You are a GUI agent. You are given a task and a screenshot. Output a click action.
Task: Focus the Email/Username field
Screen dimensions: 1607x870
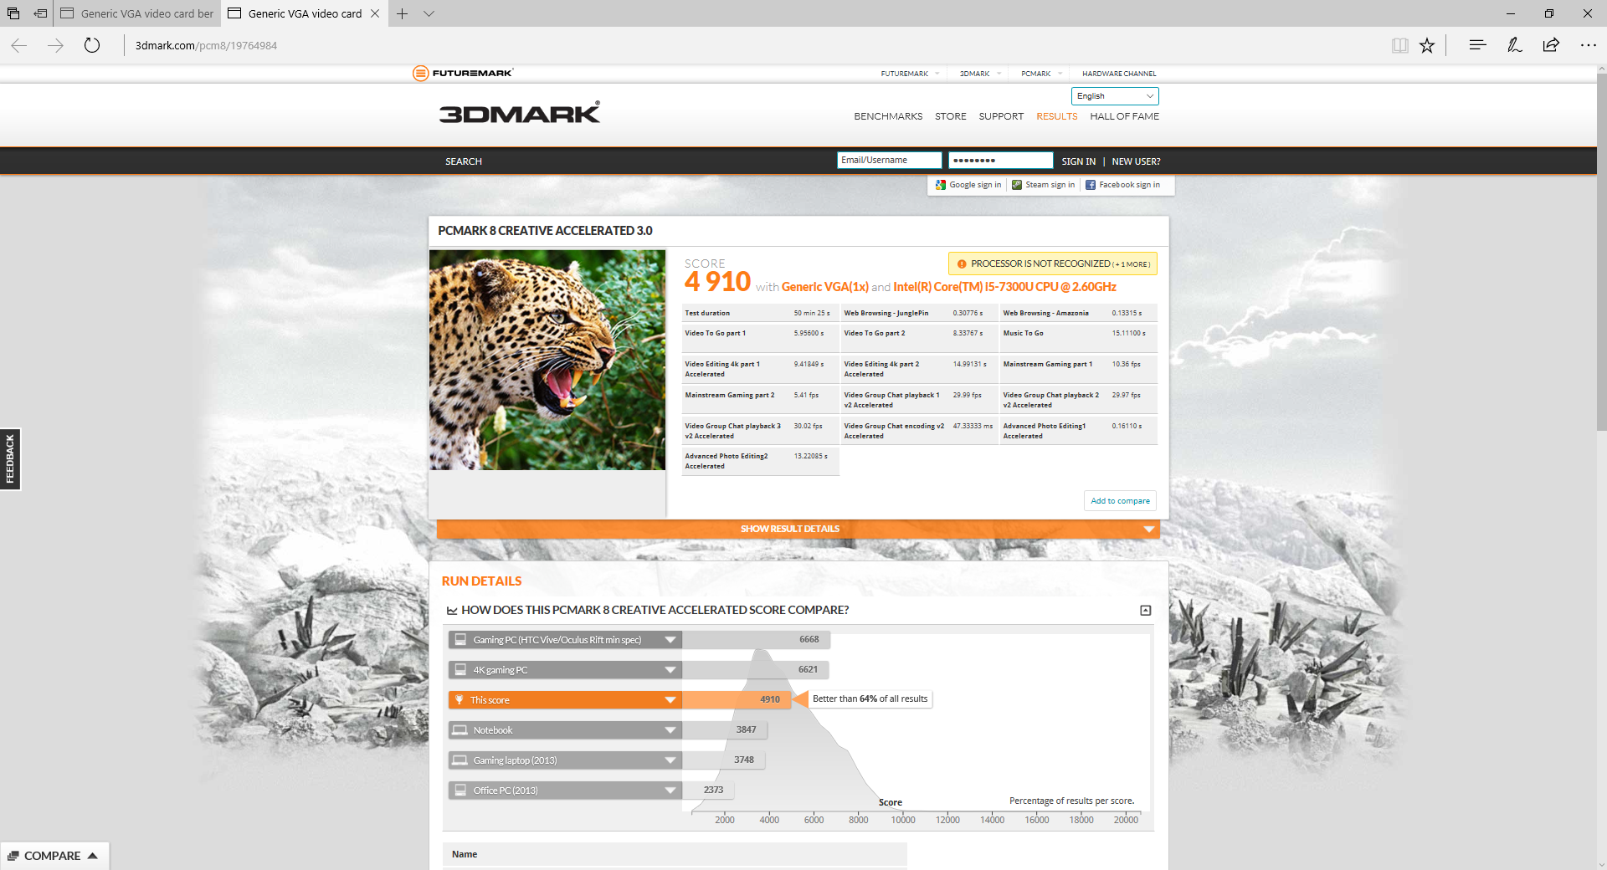889,161
